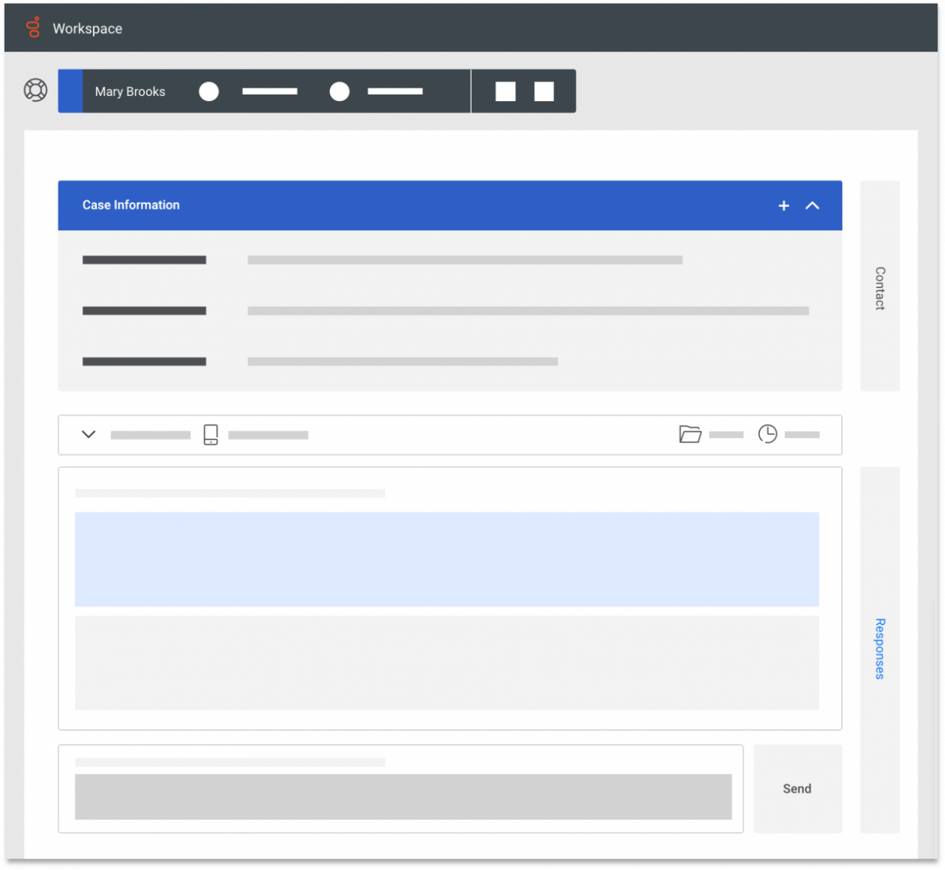This screenshot has width=945, height=870.
Task: Click the Workspace title in the top bar
Action: pyautogui.click(x=87, y=28)
